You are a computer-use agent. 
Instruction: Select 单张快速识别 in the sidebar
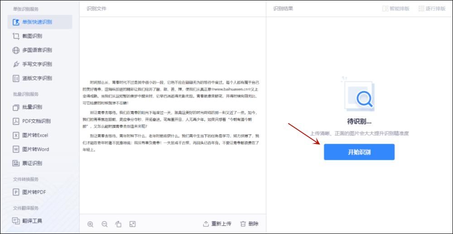40,22
